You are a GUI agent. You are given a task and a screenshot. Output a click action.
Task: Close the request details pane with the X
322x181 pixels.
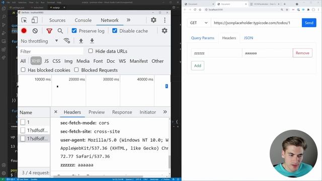click(56, 112)
